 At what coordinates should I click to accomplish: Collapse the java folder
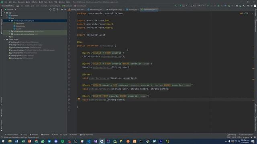coord(7,18)
